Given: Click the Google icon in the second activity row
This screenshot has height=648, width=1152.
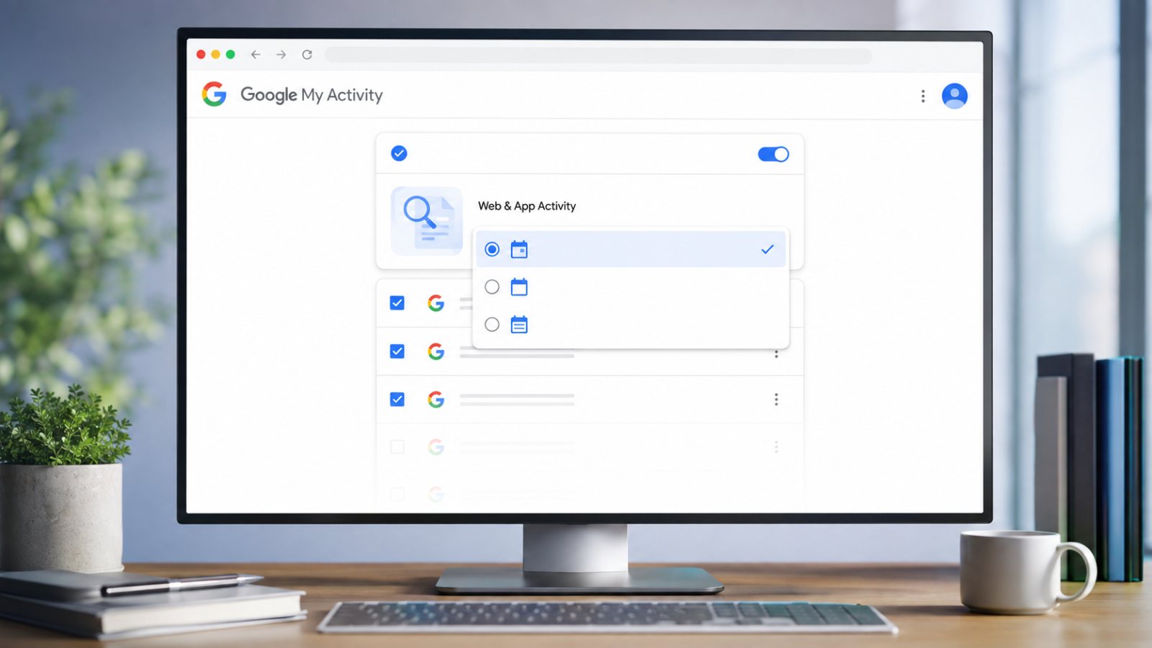Looking at the screenshot, I should (x=436, y=351).
